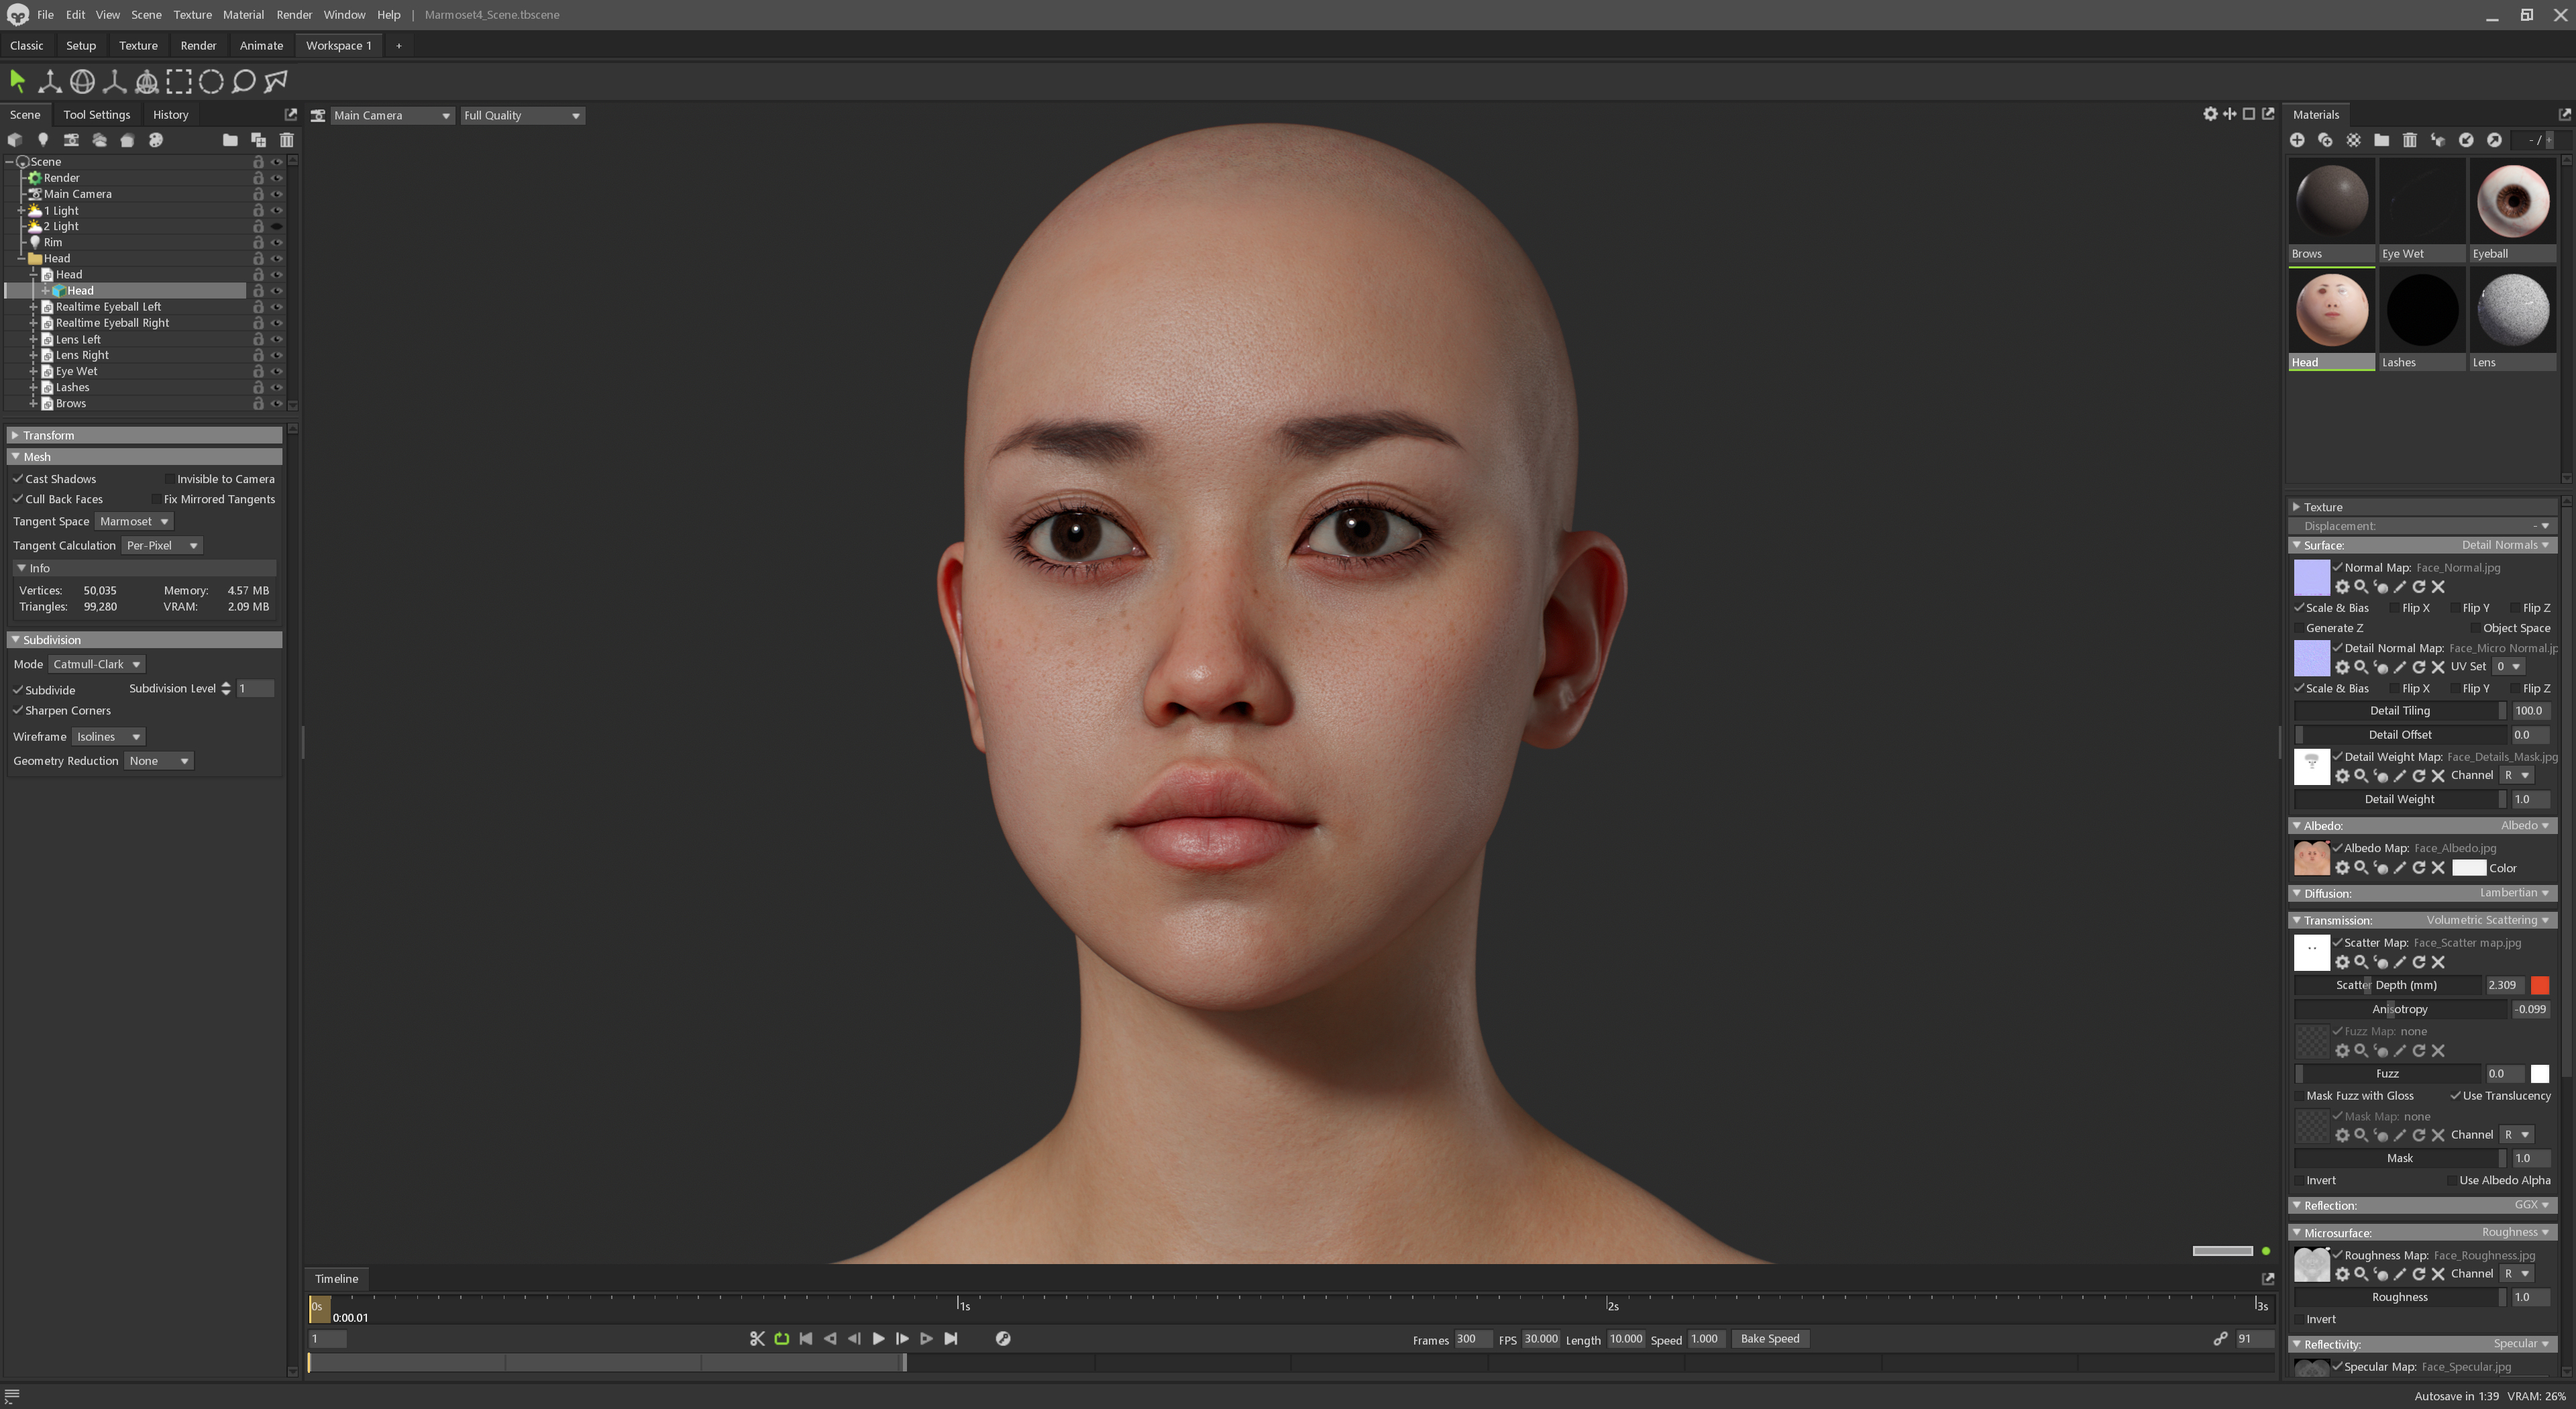Select the Lashes material thumbnail
Image resolution: width=2576 pixels, height=1409 pixels.
[2421, 310]
